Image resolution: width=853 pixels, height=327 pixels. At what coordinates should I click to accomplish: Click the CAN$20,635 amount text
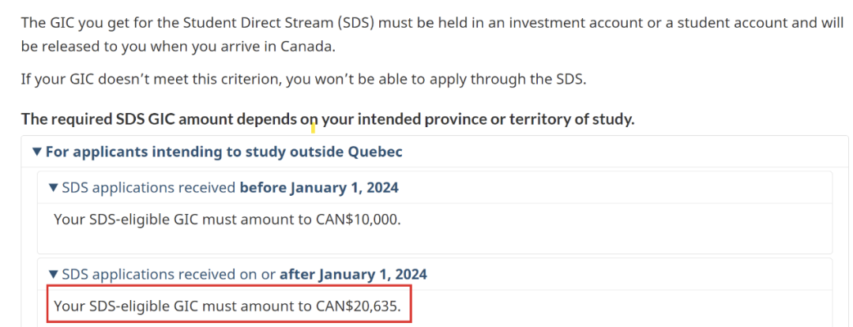pyautogui.click(x=359, y=307)
